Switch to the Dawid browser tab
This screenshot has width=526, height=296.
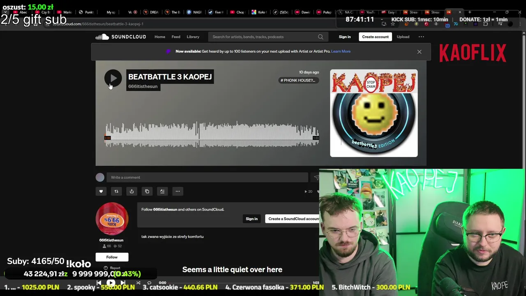[x=303, y=12]
